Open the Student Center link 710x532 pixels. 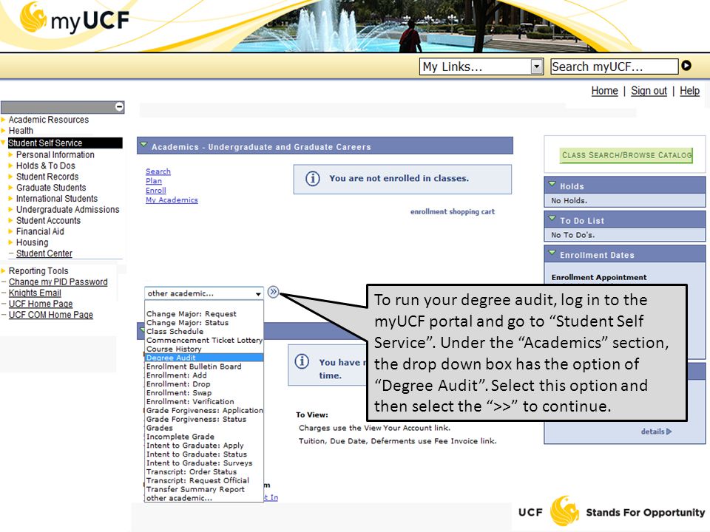44,253
